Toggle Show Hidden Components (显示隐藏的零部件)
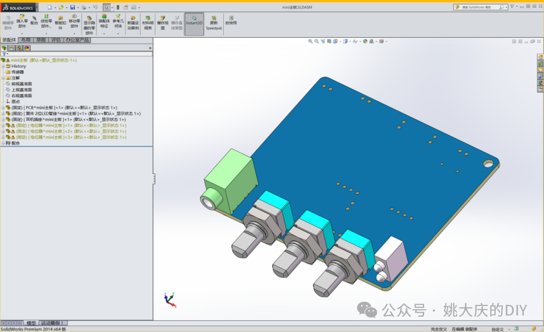This screenshot has height=332, width=544. point(89,24)
